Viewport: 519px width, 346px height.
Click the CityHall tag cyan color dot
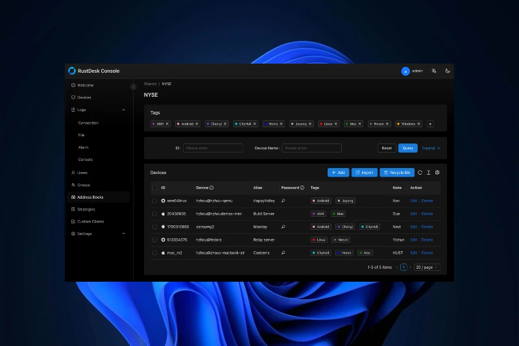point(236,124)
